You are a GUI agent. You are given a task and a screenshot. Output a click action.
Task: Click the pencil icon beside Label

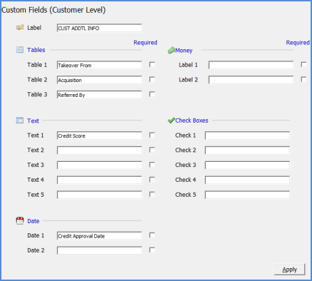(x=20, y=27)
